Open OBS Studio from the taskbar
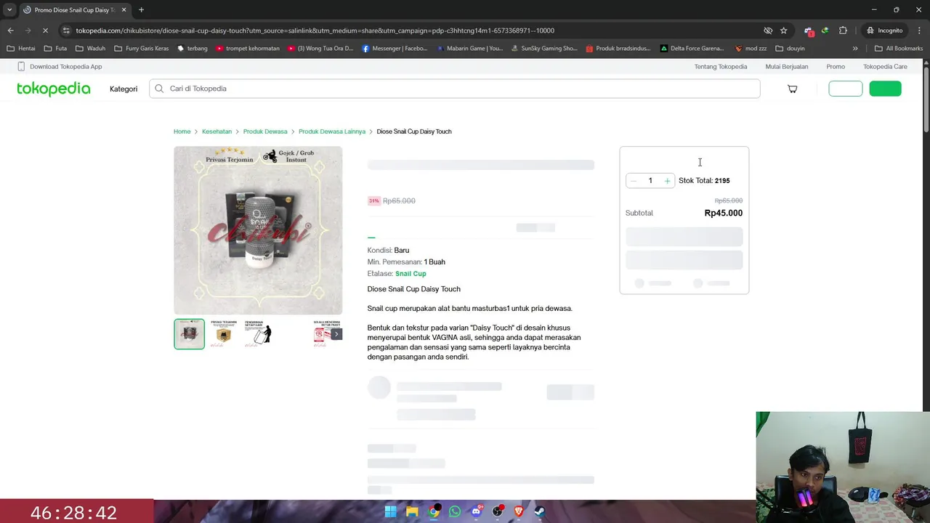The width and height of the screenshot is (930, 523). point(498,511)
